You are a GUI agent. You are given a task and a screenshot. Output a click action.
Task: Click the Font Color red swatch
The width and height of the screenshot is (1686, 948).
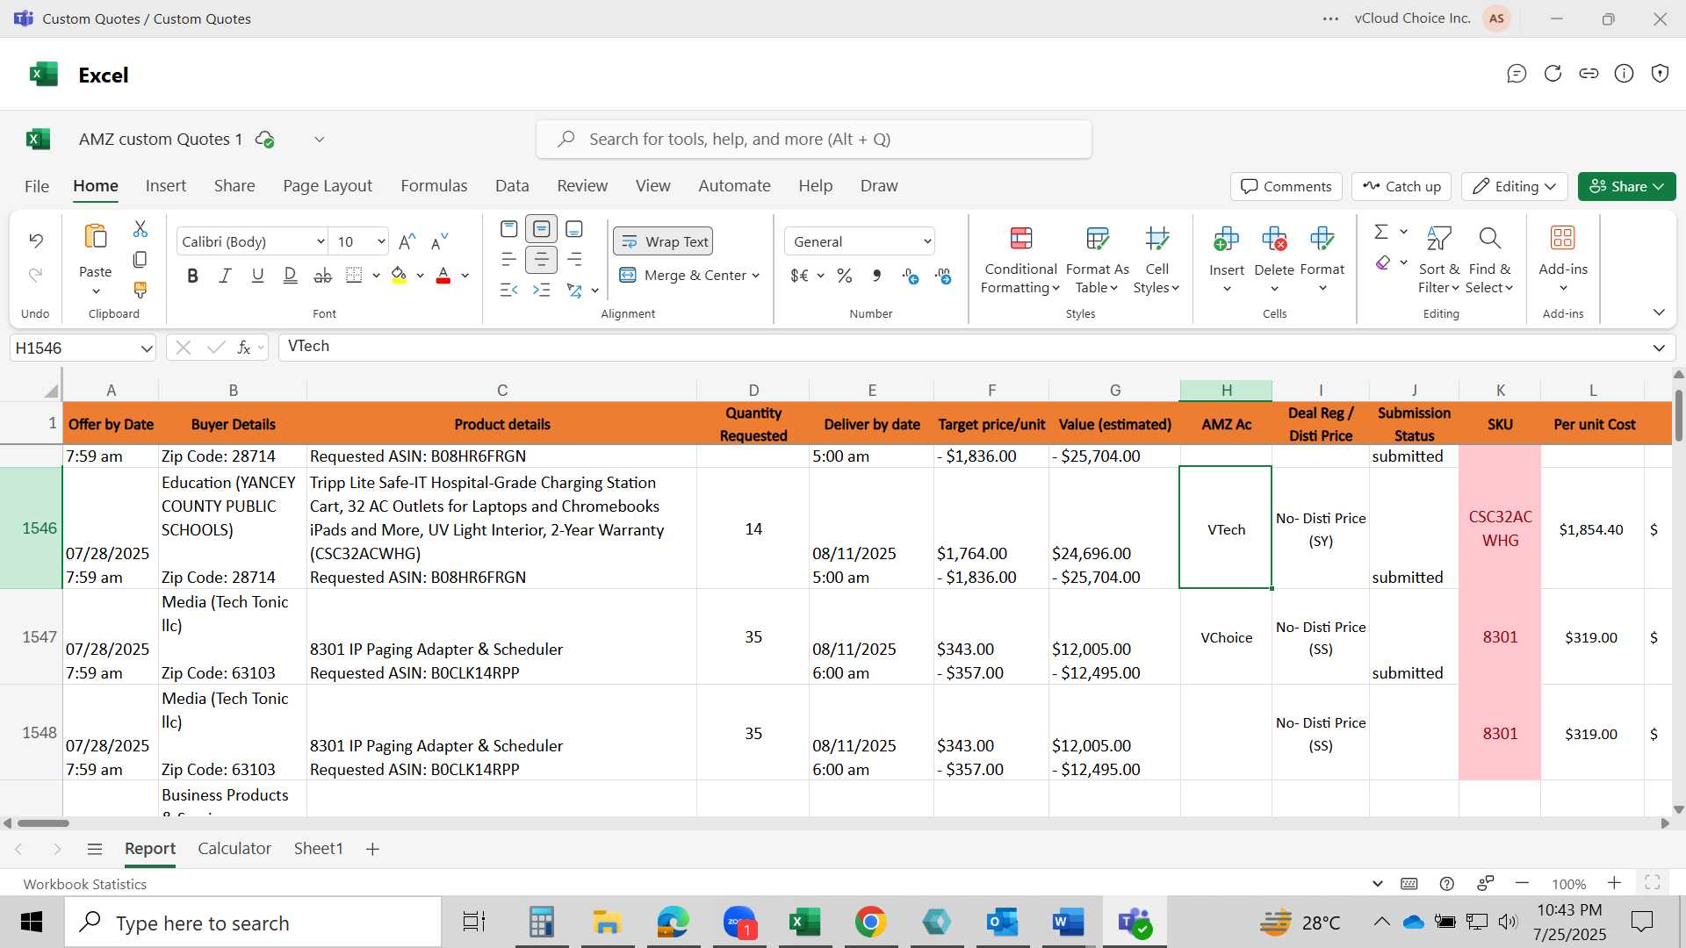point(443,276)
